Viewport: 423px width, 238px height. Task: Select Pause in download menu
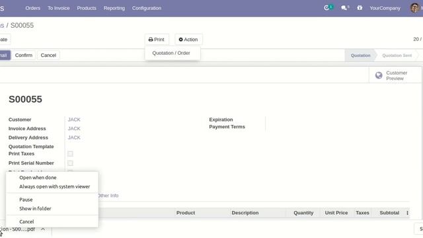coord(26,200)
